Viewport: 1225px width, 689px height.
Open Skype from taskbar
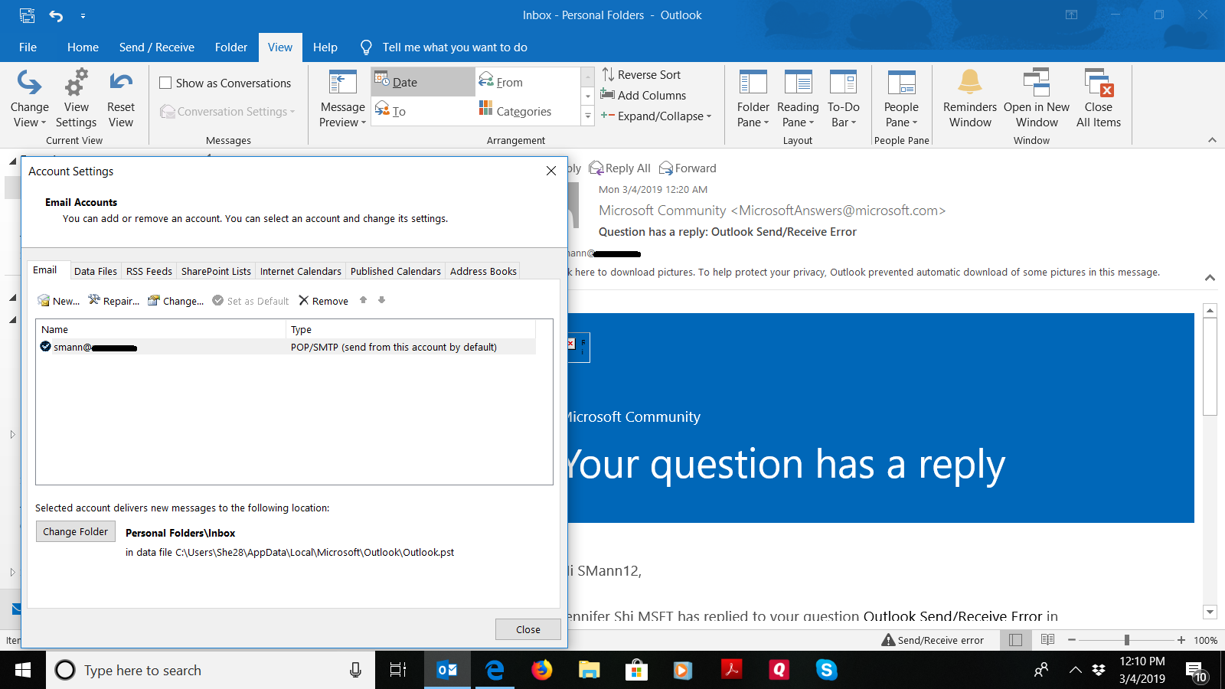[x=826, y=670]
